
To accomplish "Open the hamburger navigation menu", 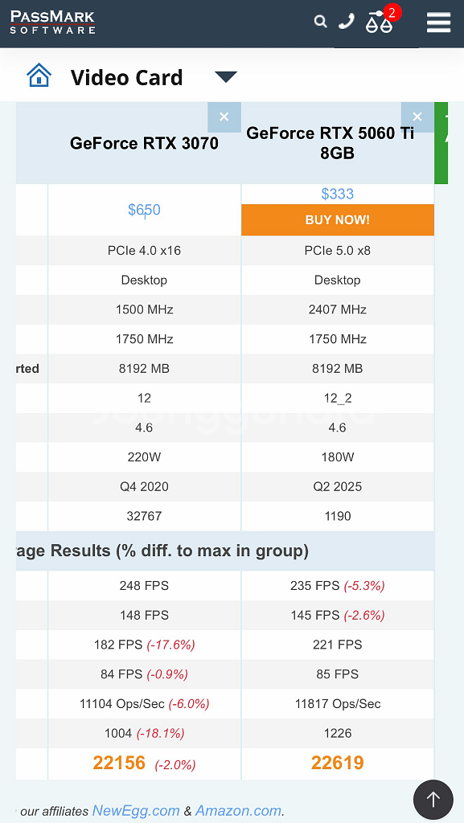I will tap(438, 22).
